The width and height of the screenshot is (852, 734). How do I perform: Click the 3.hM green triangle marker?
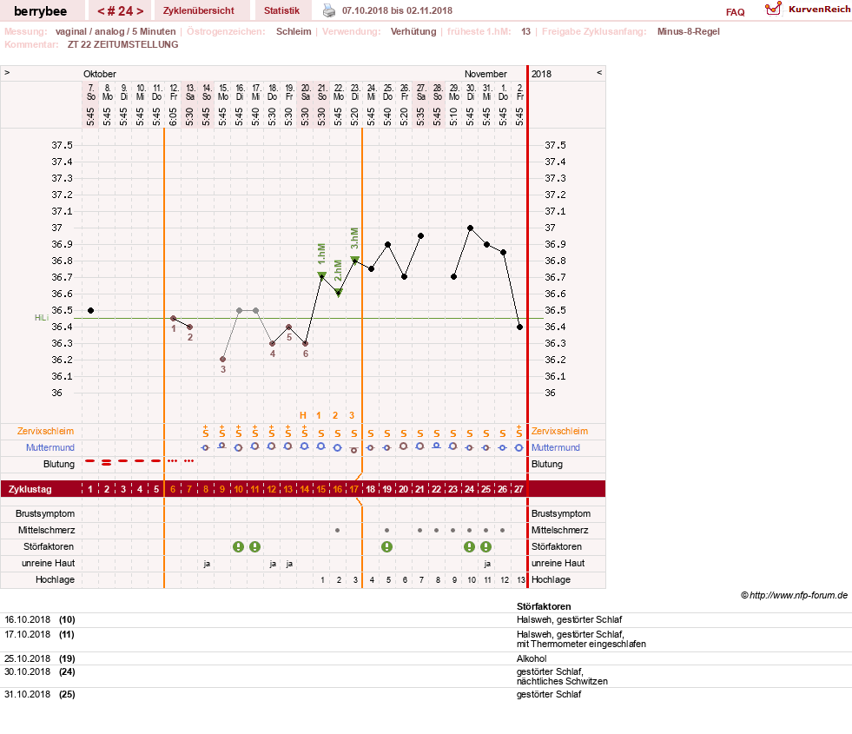(355, 260)
